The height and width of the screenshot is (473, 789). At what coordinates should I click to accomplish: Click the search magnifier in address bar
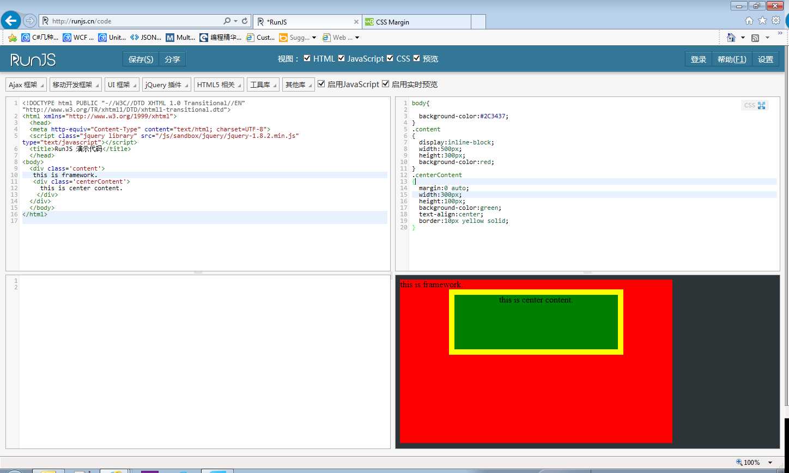[x=227, y=21]
